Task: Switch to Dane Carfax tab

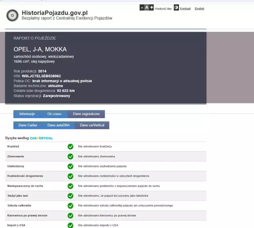Action: 28,125
